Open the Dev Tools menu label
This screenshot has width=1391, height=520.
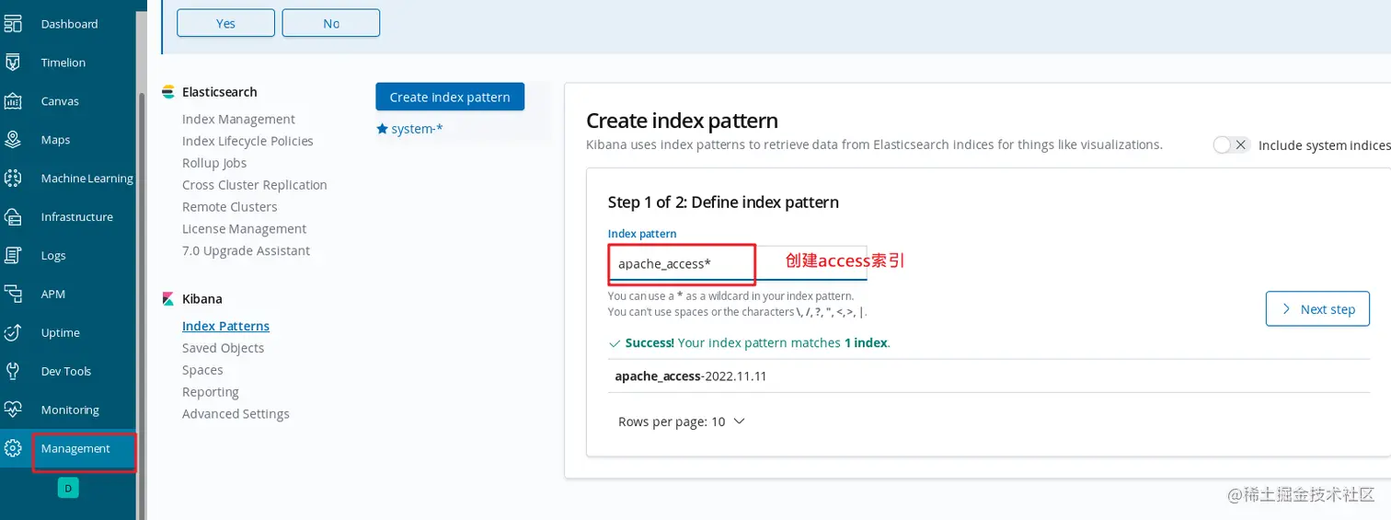click(66, 371)
